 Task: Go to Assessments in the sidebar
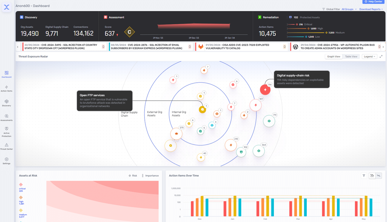[x=6, y=118]
